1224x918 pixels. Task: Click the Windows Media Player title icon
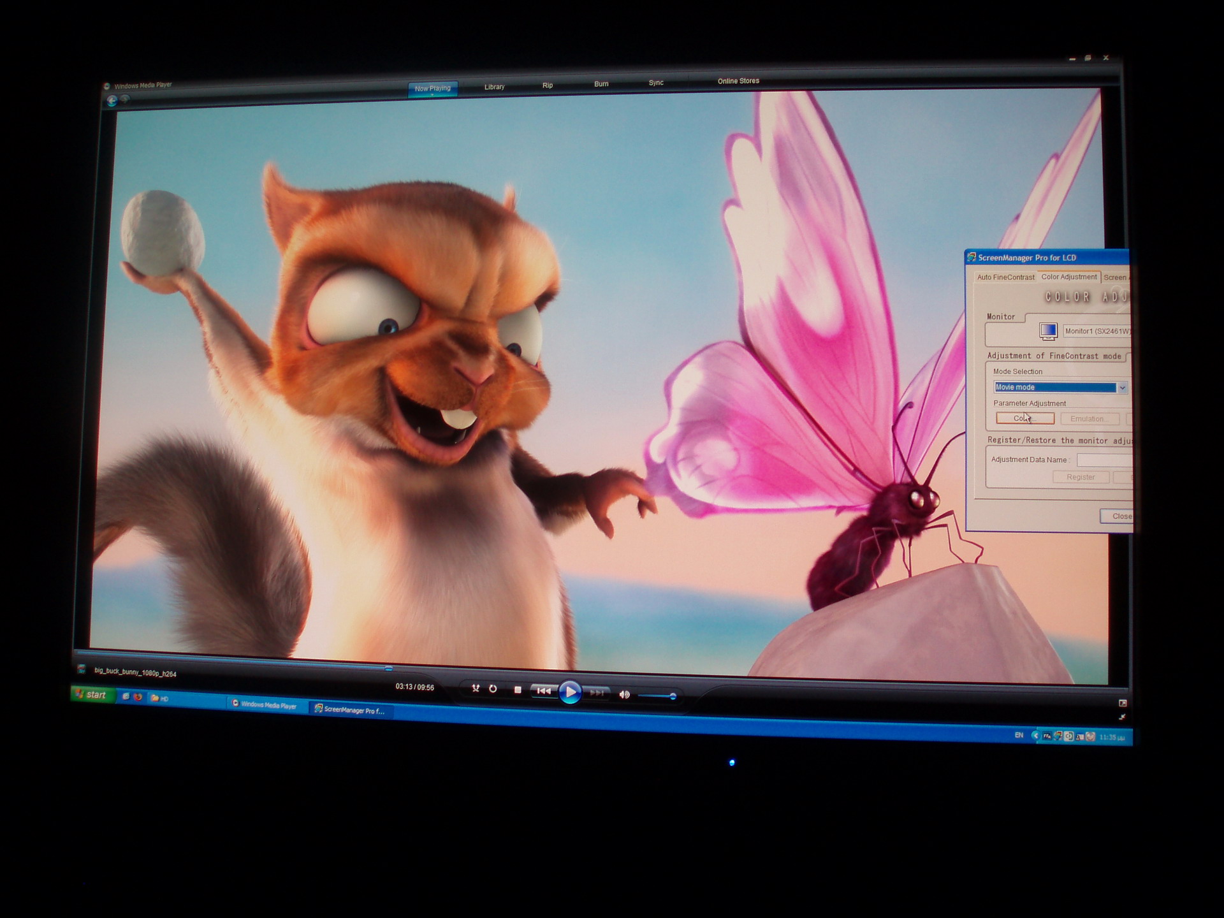107,86
